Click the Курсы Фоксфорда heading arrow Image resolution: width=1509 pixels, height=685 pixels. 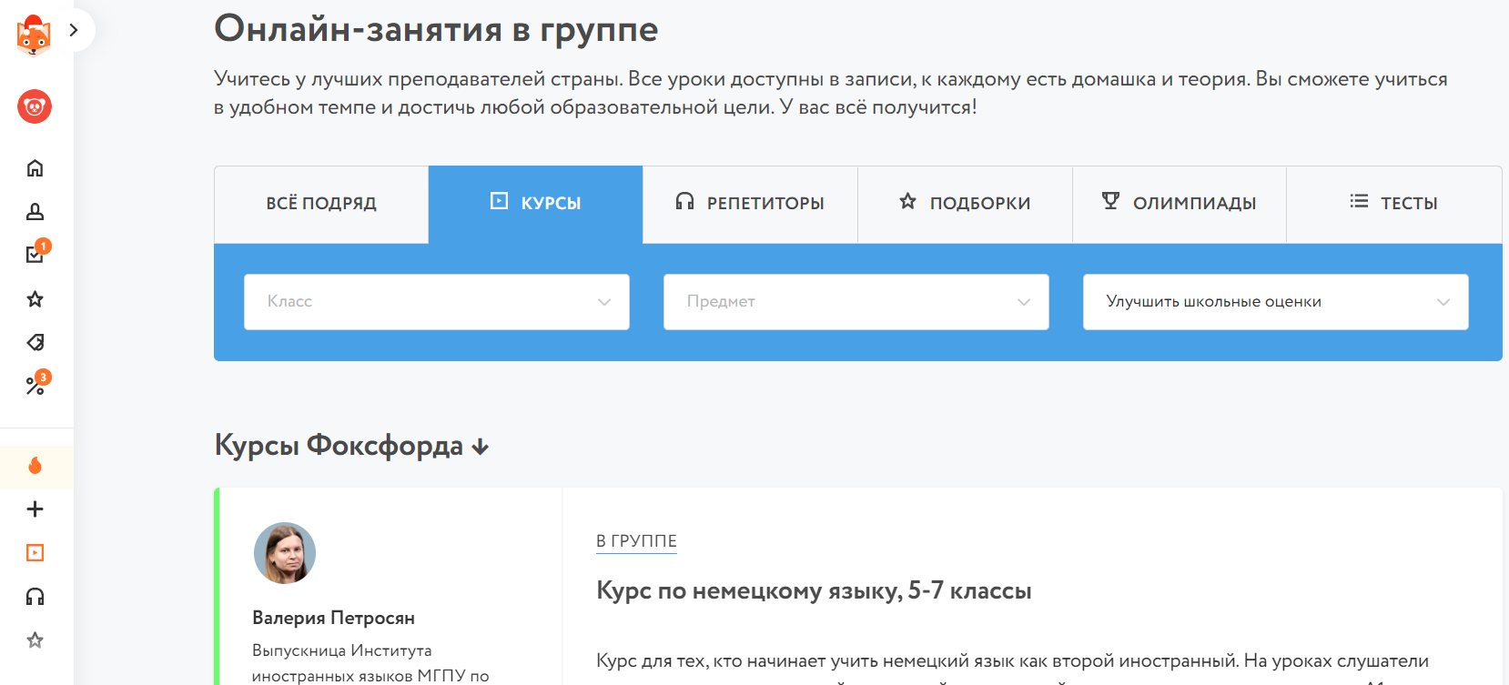[x=481, y=447]
